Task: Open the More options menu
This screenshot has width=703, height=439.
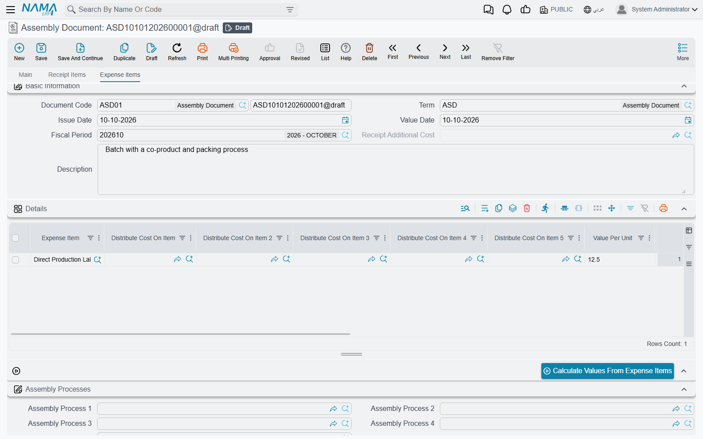Action: pos(683,52)
